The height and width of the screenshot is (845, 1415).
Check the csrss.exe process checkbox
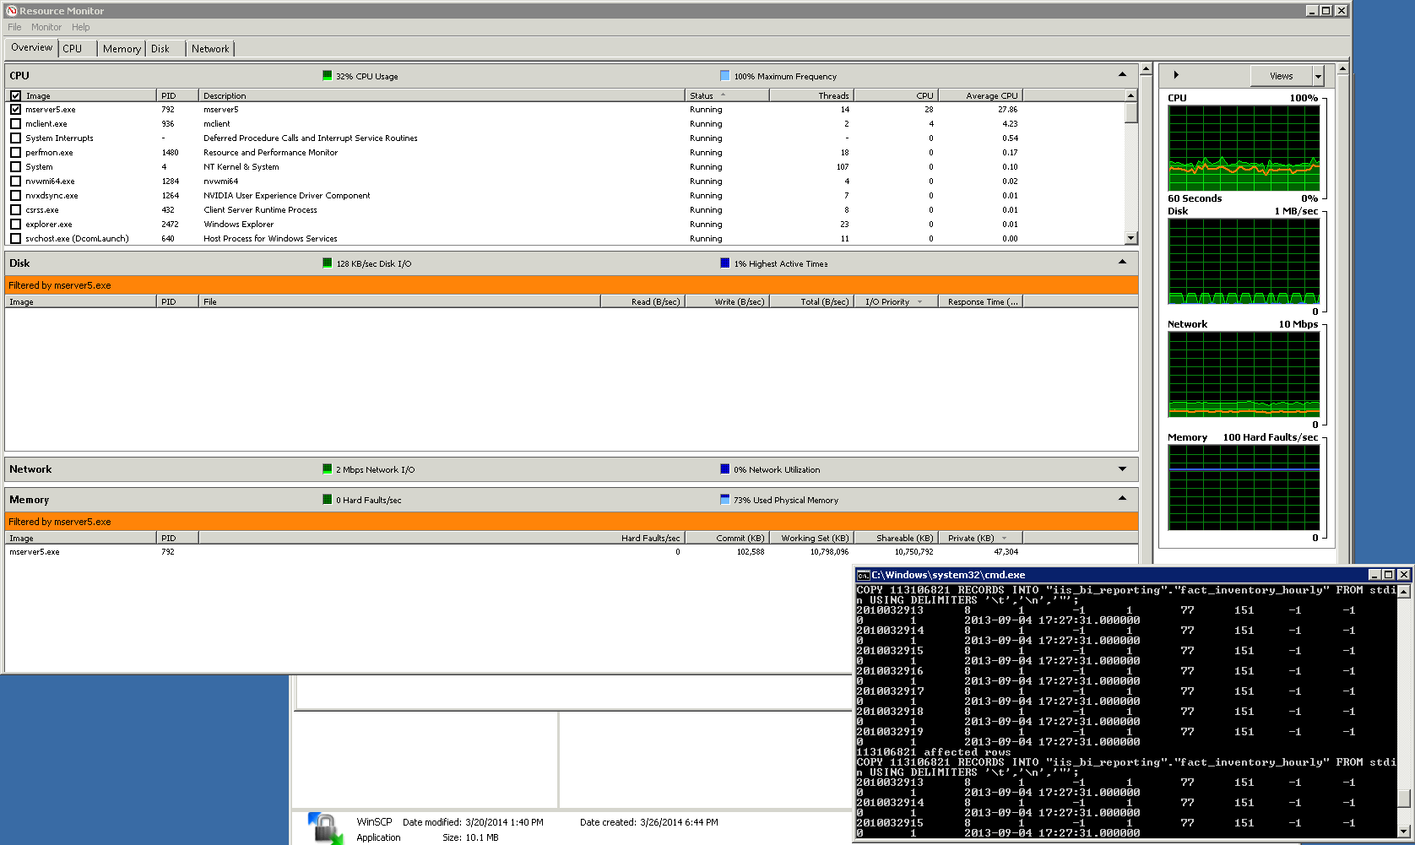pos(15,209)
